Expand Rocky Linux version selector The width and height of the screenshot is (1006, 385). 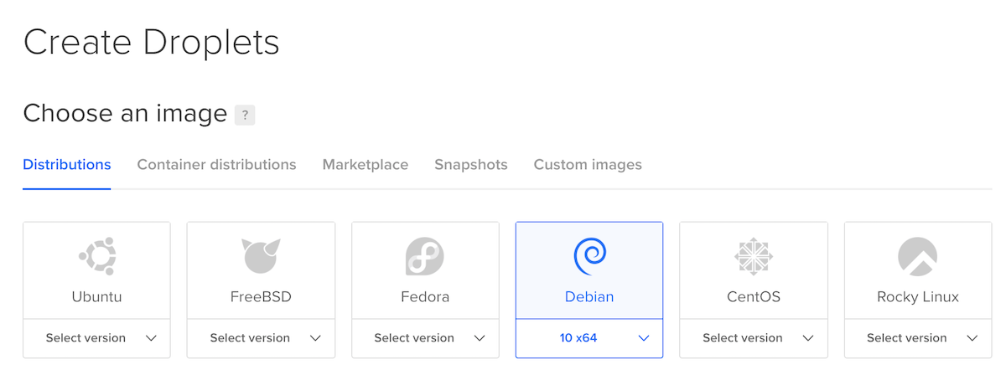pos(917,338)
